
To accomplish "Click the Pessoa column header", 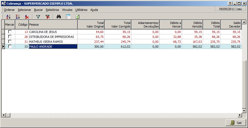I will 53,25.
